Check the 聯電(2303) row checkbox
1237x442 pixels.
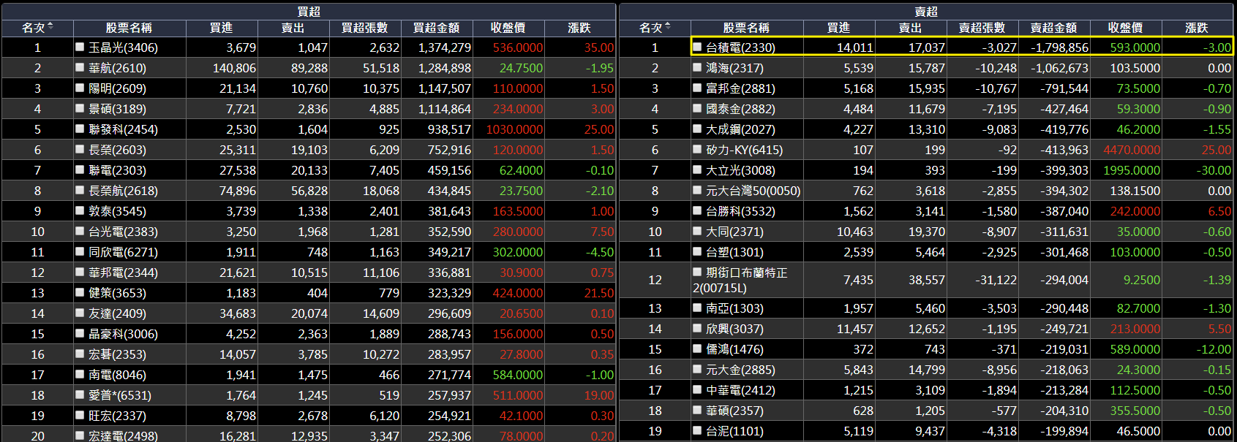(x=80, y=169)
